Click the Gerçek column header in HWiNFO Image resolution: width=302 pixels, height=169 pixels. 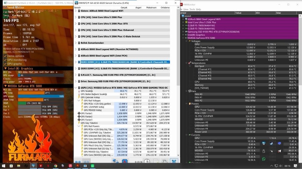pos(124,7)
